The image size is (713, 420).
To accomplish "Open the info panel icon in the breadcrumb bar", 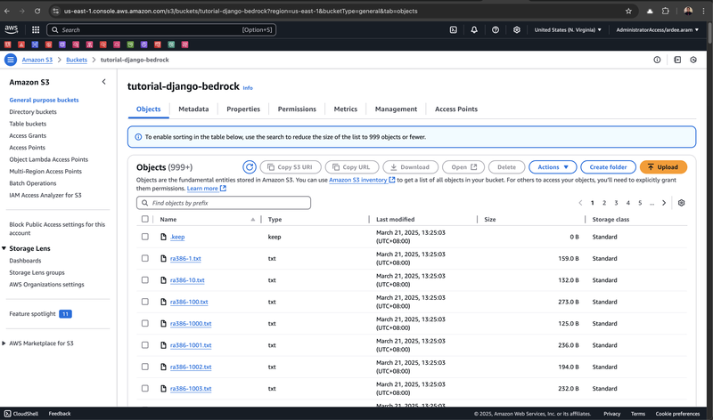I will [x=657, y=60].
